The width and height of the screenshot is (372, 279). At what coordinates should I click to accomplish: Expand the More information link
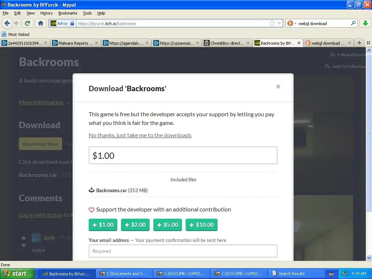(x=44, y=102)
